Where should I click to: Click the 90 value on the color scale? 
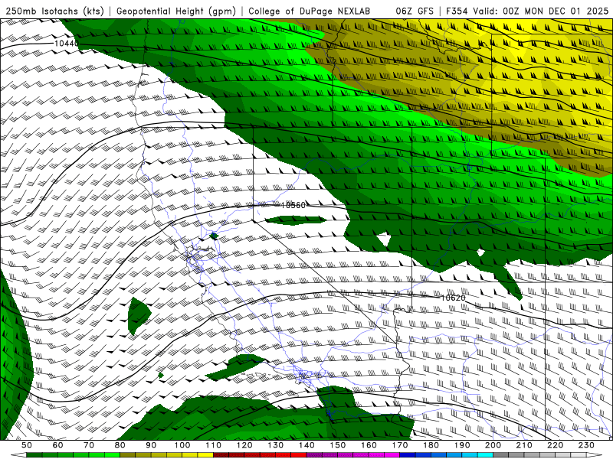pos(151,445)
